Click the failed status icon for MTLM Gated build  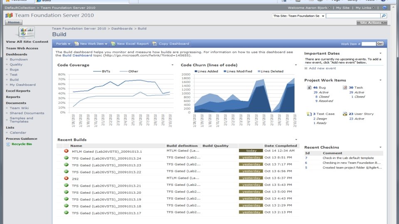[66, 151]
